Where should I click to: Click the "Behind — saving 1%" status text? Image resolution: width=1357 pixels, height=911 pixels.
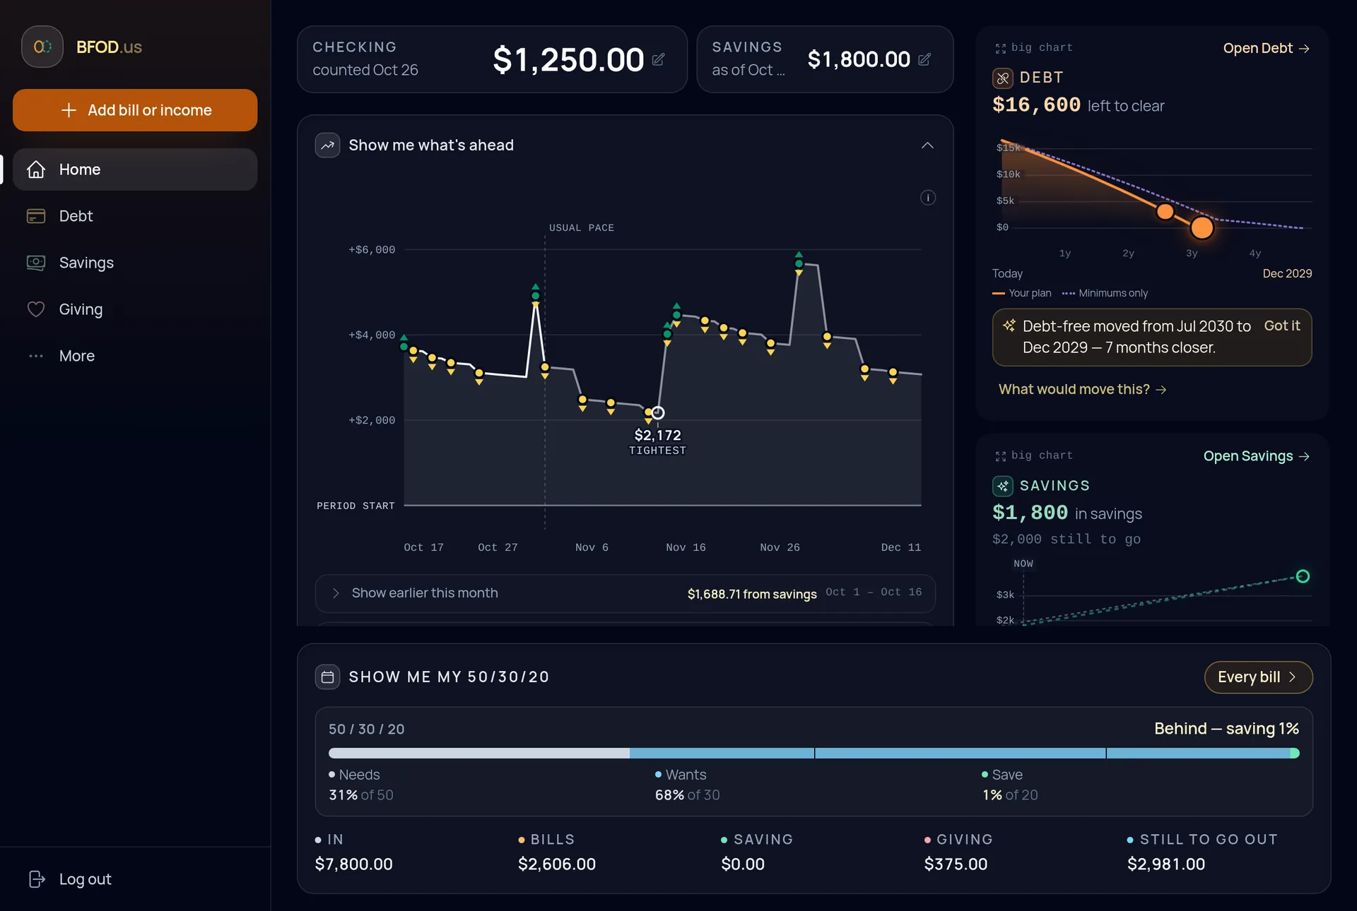point(1226,729)
